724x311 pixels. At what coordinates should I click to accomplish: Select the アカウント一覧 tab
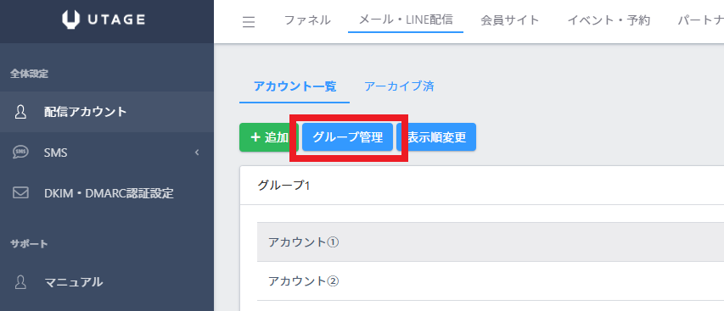295,86
